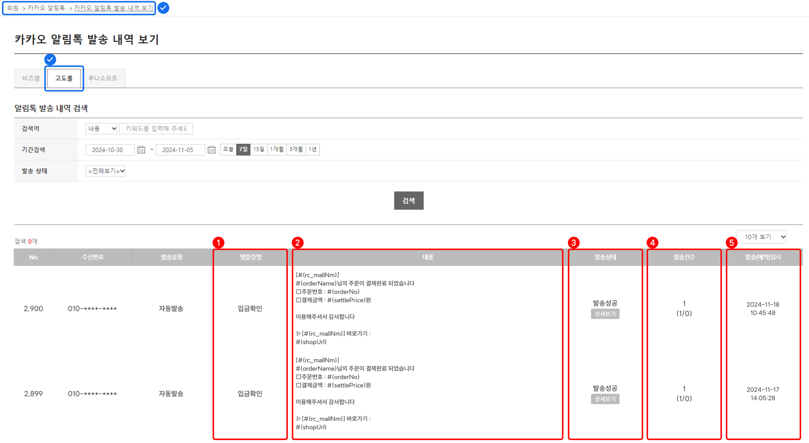The width and height of the screenshot is (809, 443).
Task: Click the 검색 search button
Action: coord(409,201)
